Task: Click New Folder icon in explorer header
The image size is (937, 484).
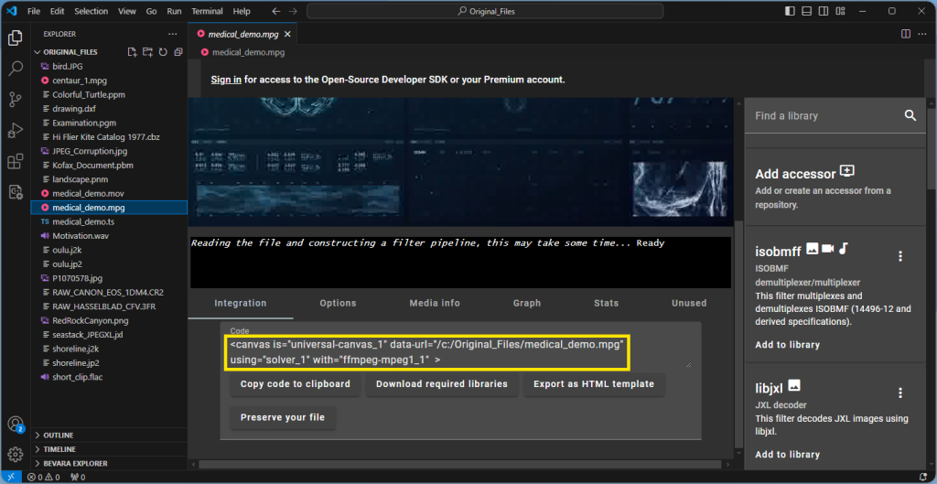Action: [147, 52]
